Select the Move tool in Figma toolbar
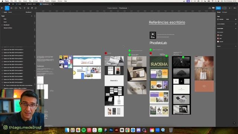This screenshot has height=134, width=238. point(7,8)
